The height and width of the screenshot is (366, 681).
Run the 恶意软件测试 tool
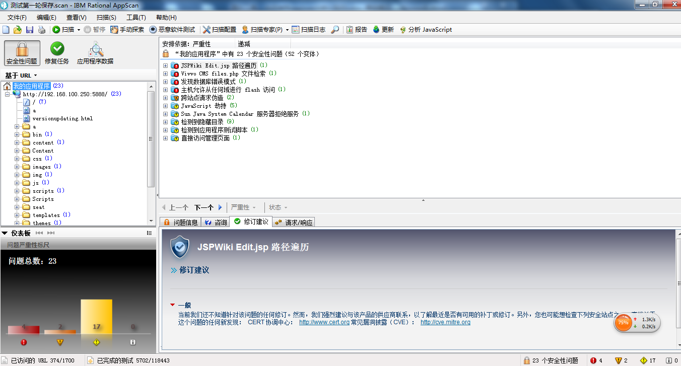(172, 30)
